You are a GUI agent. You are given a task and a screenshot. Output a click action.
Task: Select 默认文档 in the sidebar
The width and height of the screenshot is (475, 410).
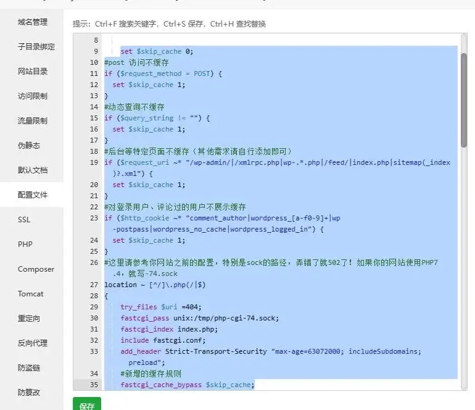32,170
